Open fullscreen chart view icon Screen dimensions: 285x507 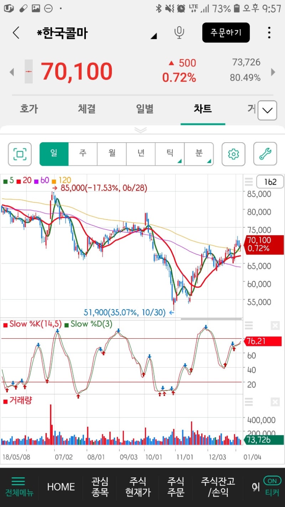(x=20, y=154)
